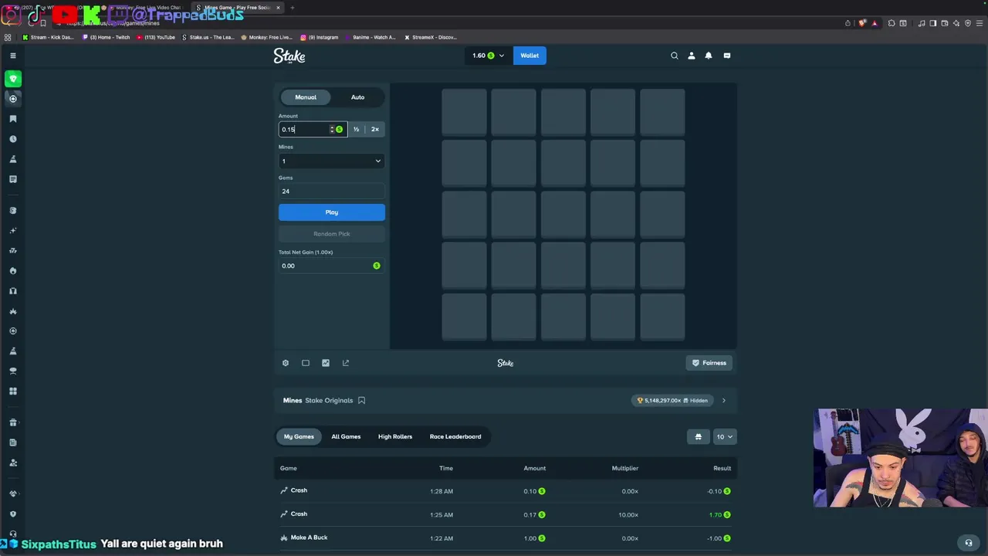
Task: Open the Wallet
Action: [x=530, y=56]
